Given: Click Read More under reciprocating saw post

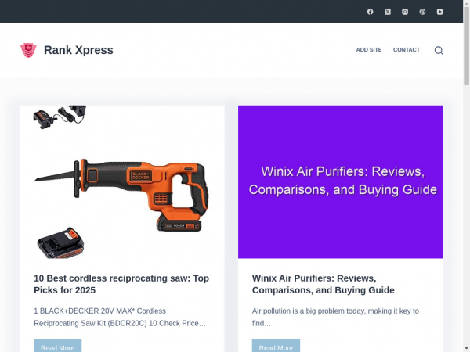Looking at the screenshot, I should pos(57,346).
